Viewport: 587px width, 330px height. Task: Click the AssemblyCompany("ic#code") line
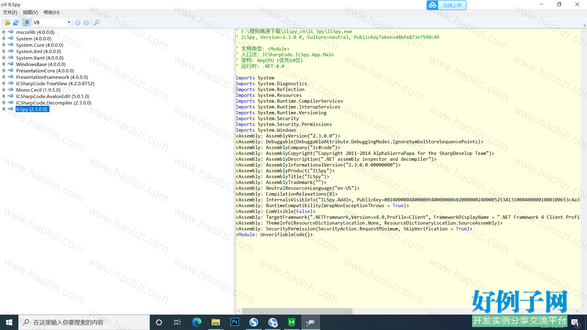288,148
